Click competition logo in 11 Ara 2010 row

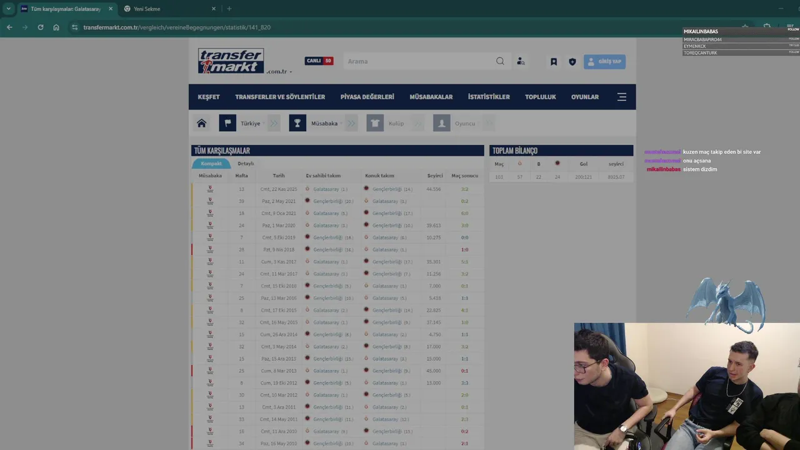(x=210, y=431)
